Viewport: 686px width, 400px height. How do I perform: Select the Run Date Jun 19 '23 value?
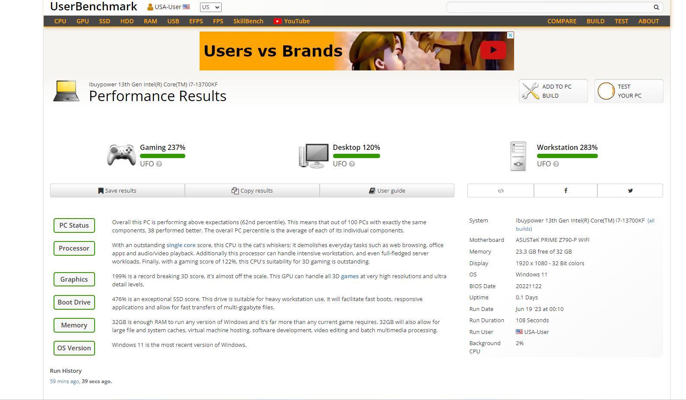(540, 309)
